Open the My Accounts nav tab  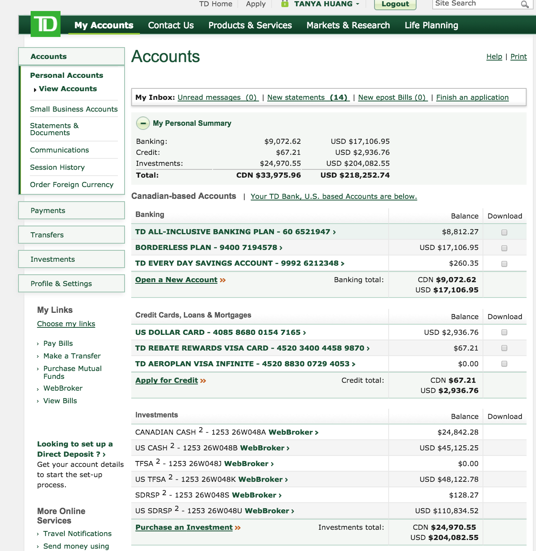pyautogui.click(x=104, y=25)
